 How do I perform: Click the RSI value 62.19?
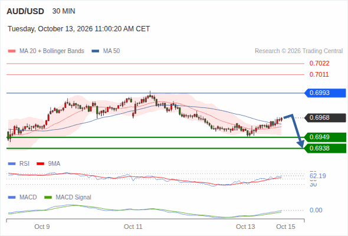318,176
